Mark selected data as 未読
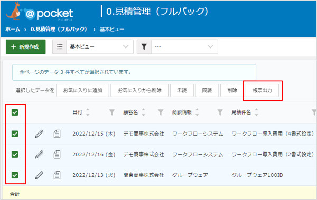Image resolution: width=317 pixels, height=200 pixels. (182, 91)
